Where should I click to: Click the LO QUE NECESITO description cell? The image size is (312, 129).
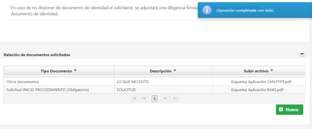coord(133,82)
